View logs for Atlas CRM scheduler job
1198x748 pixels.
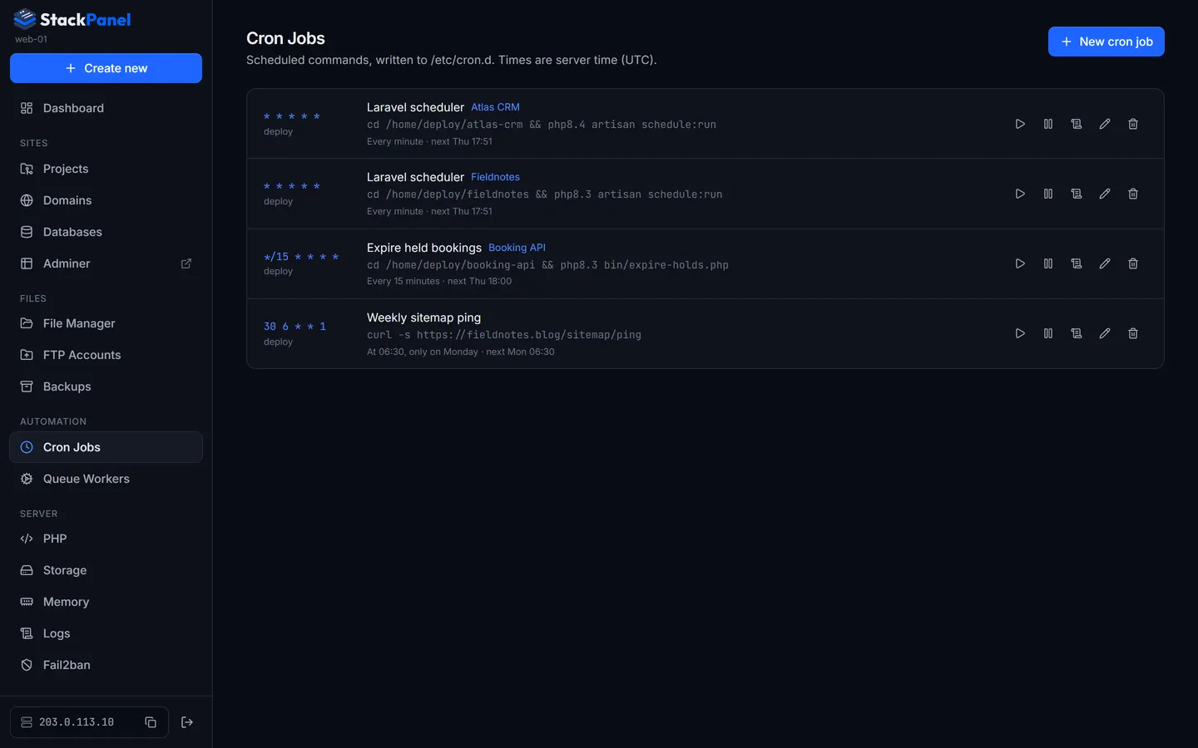click(1077, 124)
